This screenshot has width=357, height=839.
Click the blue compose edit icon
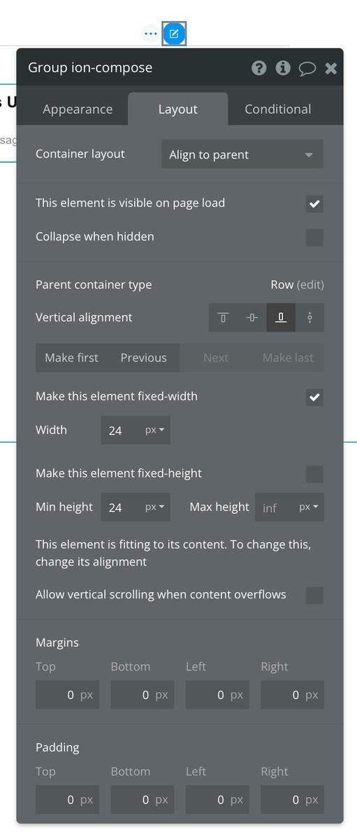click(x=174, y=34)
